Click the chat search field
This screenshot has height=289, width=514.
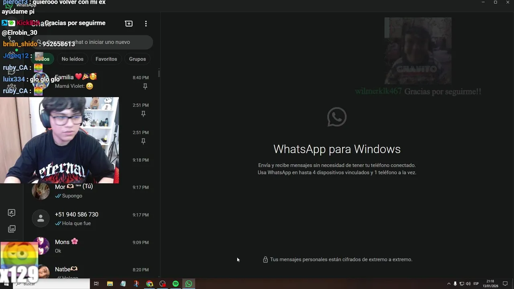tap(92, 42)
